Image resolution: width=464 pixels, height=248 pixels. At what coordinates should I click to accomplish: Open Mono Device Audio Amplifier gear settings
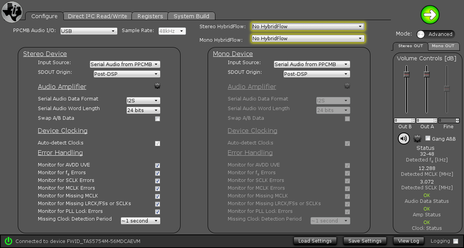click(347, 86)
